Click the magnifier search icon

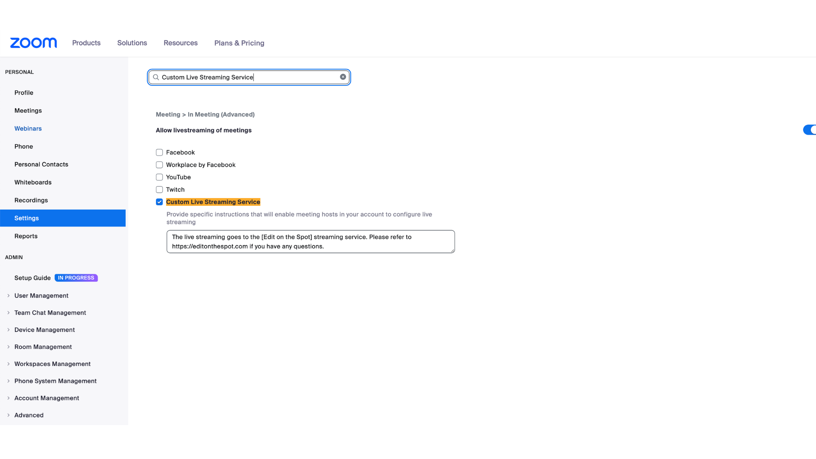pyautogui.click(x=156, y=77)
